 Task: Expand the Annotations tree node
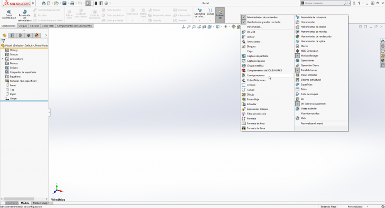coord(3,59)
